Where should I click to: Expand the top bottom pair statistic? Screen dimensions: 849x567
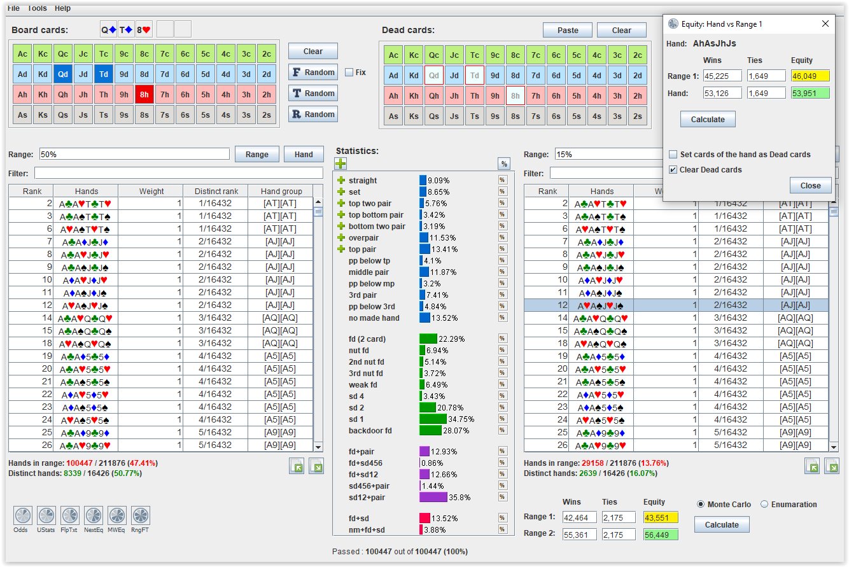341,215
